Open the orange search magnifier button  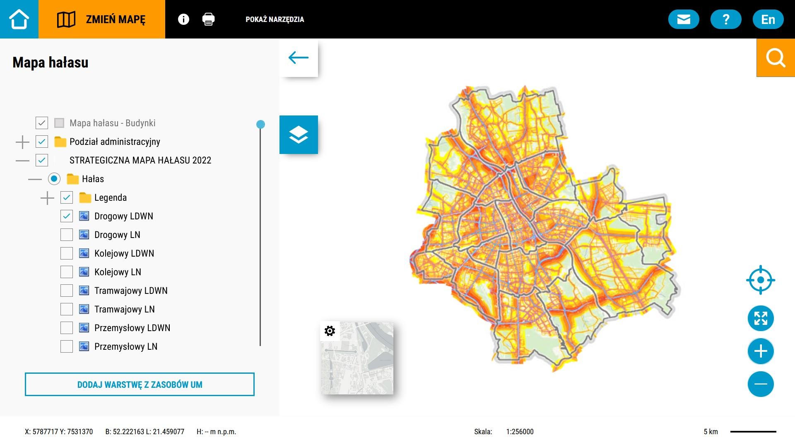[775, 58]
